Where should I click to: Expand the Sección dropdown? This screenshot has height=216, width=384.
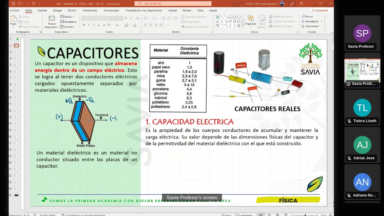click(67, 27)
